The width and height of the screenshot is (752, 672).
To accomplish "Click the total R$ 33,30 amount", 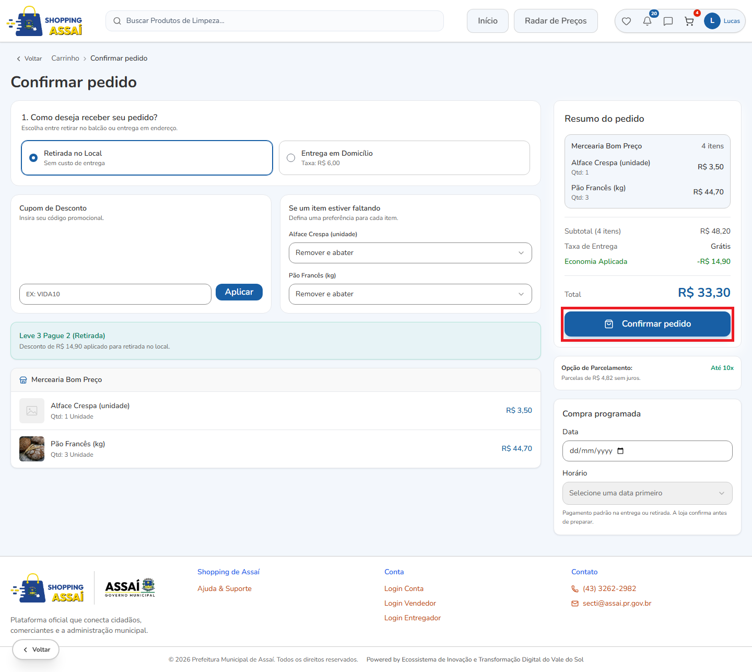I will tap(704, 293).
